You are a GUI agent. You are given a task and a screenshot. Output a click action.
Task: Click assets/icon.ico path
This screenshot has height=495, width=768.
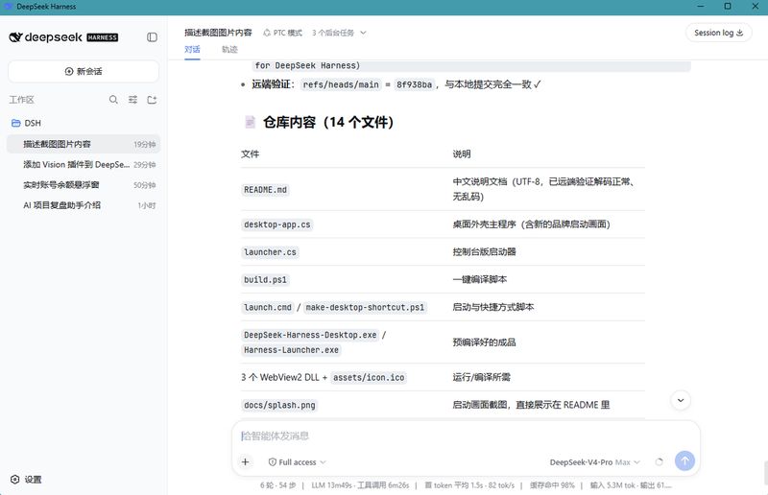click(369, 378)
